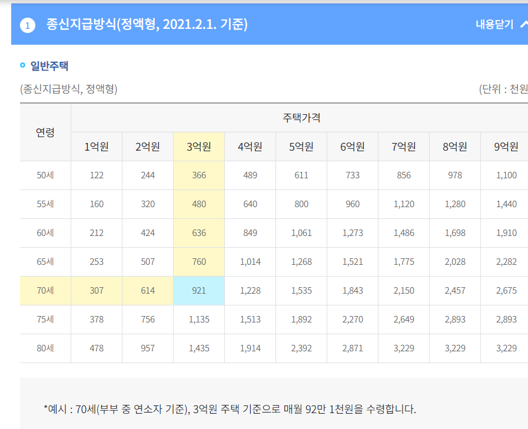Click cell value 957 in 80세 row
528x429 pixels.
(148, 348)
